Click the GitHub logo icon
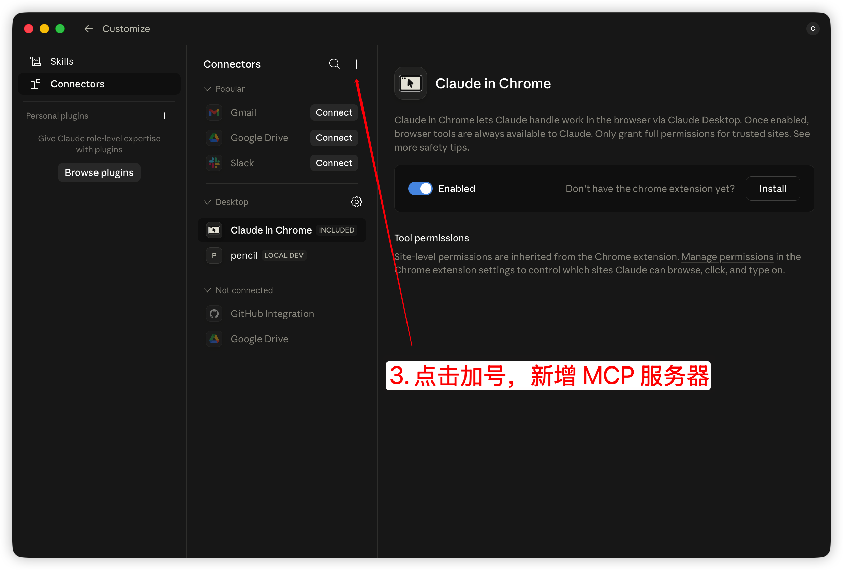 [214, 314]
